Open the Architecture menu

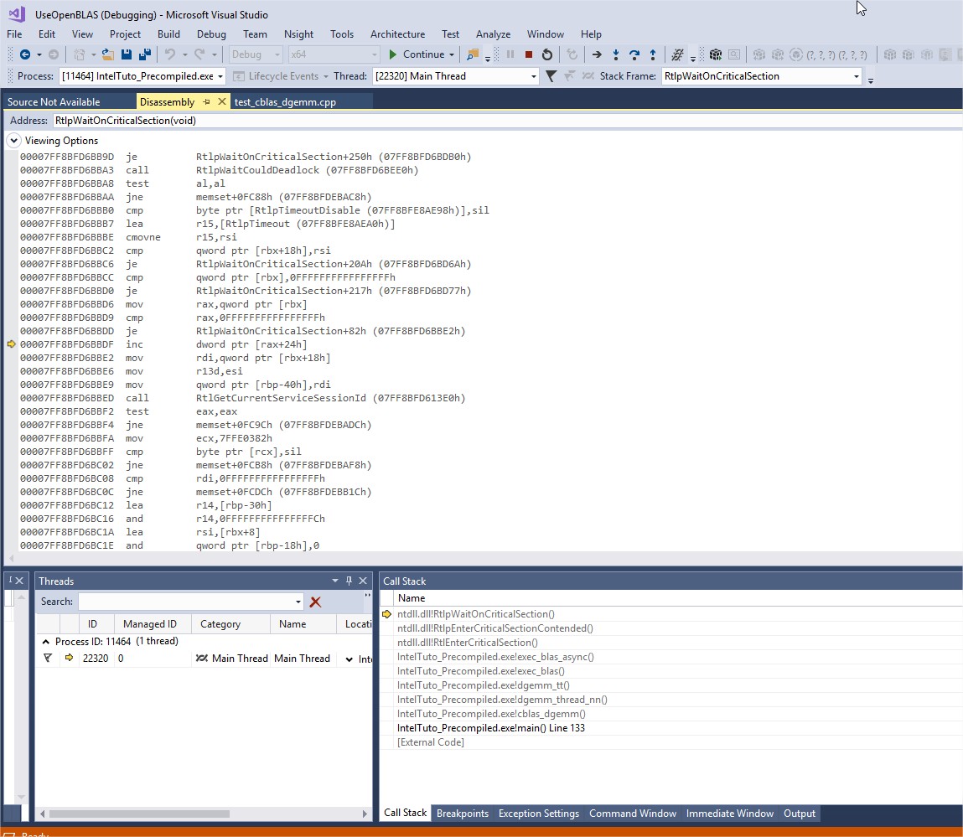click(397, 34)
